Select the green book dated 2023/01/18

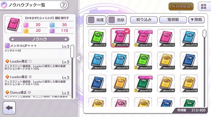point(97,38)
